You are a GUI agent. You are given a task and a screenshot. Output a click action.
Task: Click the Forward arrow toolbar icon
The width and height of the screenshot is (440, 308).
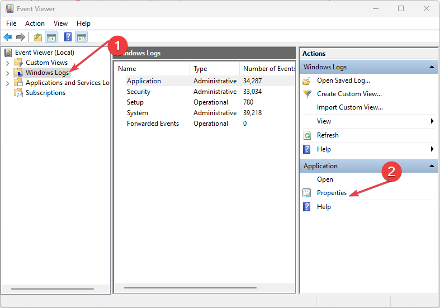point(21,37)
